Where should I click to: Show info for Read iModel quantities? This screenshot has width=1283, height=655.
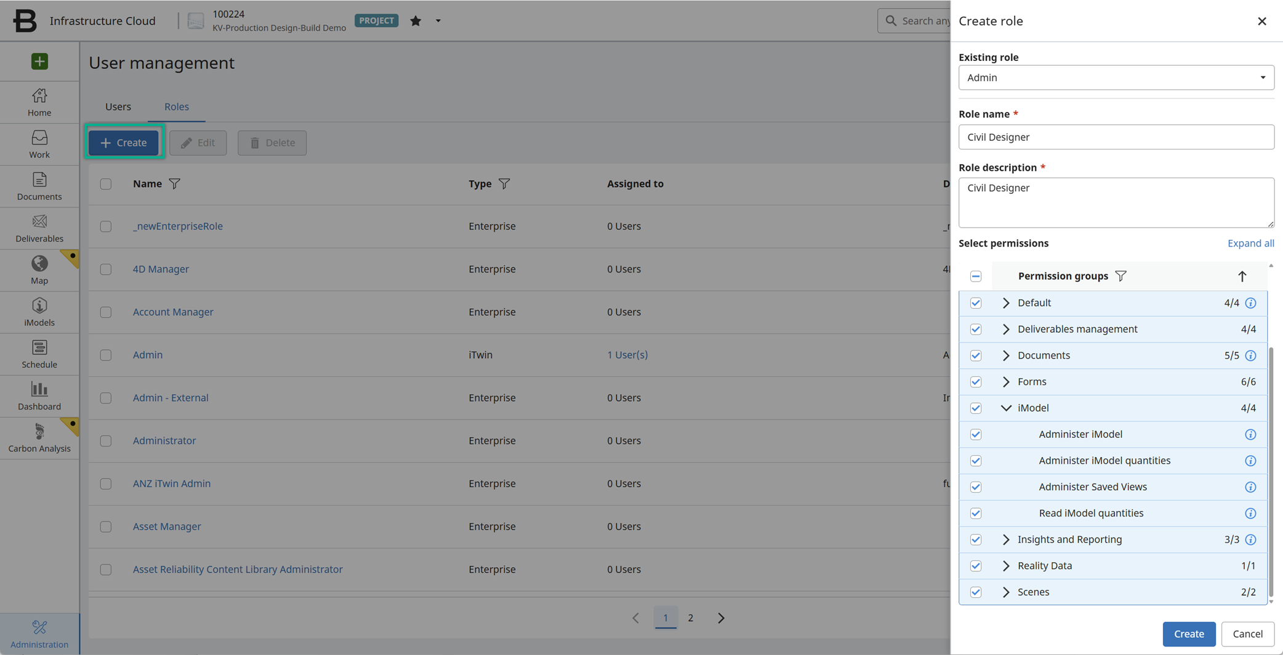tap(1250, 514)
